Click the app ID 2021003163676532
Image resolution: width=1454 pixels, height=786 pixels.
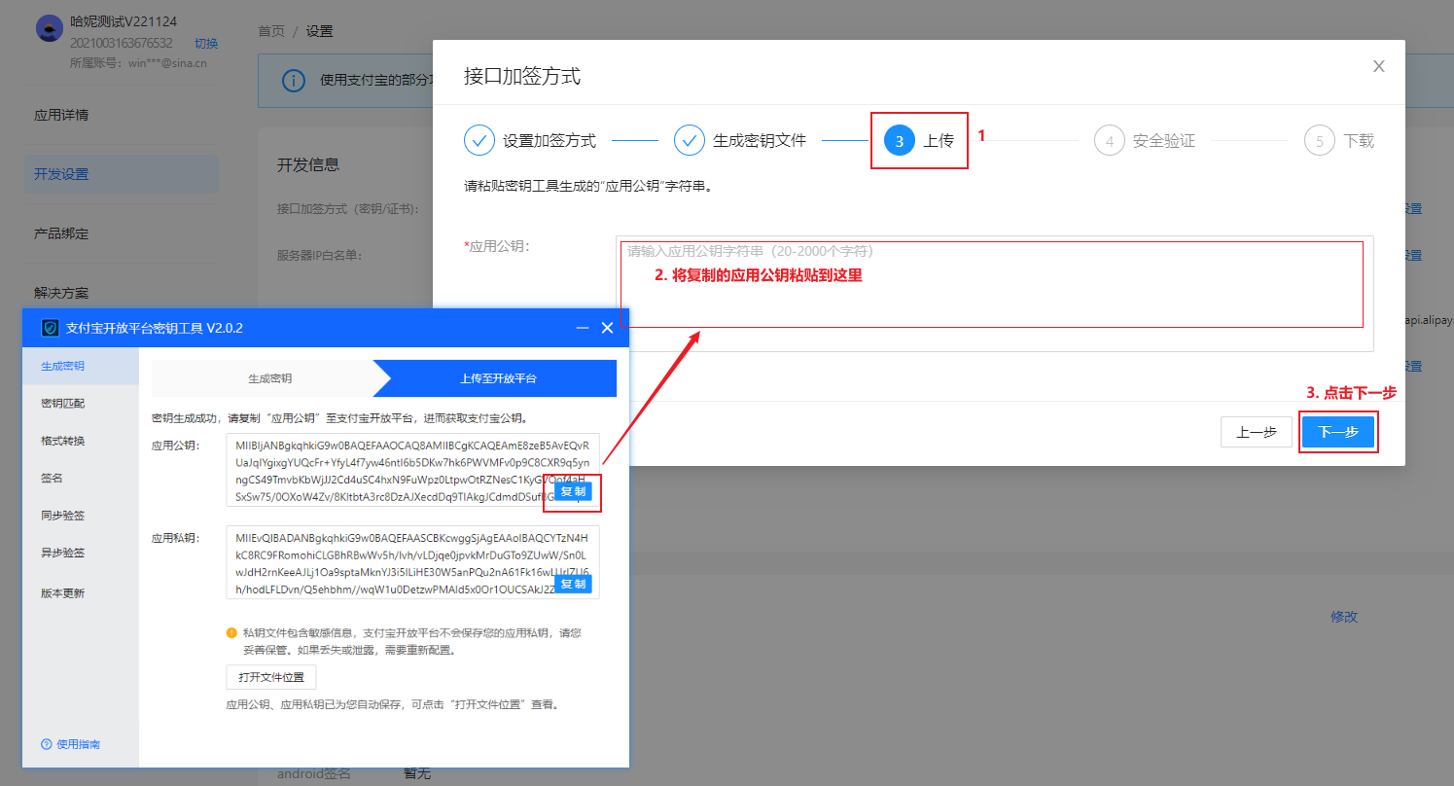click(122, 43)
